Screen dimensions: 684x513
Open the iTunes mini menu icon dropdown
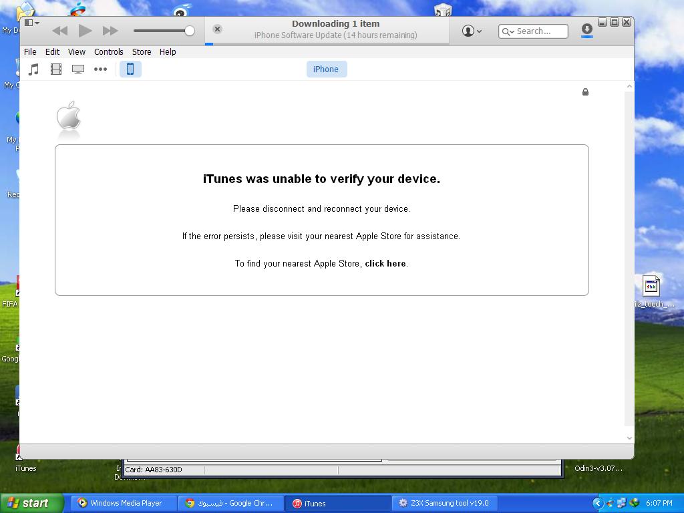32,23
